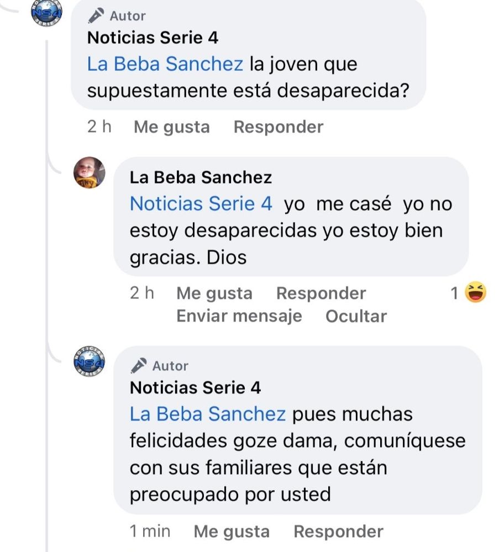The image size is (499, 552).
Task: Hide La Beba Sanchez's comment with Ocultar
Action: tap(356, 316)
